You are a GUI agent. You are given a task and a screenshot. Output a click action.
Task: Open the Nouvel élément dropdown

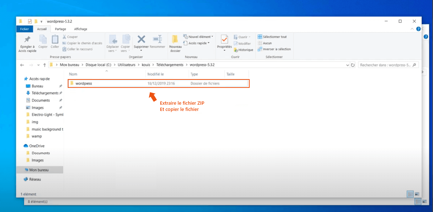click(198, 37)
